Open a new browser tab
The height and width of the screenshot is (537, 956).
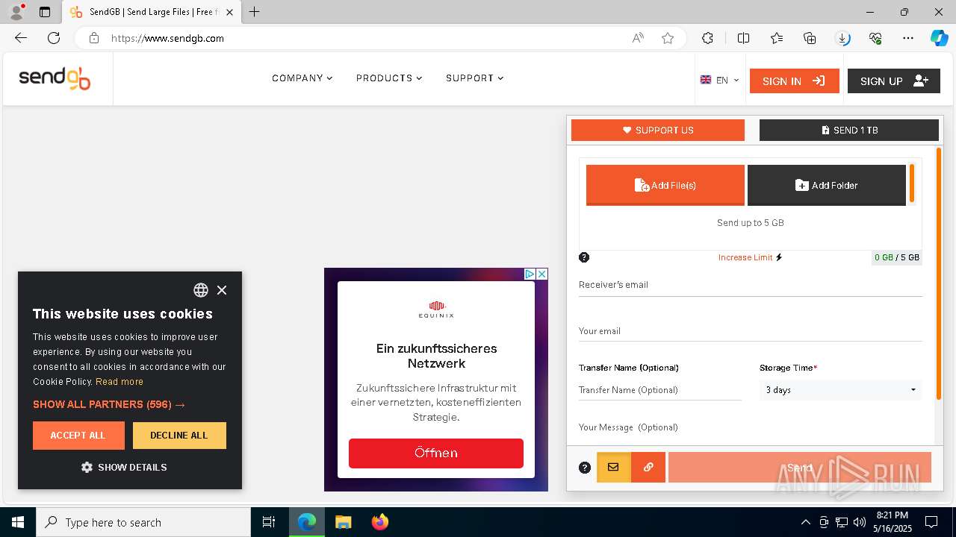255,12
